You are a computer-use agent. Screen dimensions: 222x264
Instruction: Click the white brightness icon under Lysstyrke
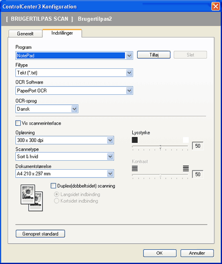point(185,140)
